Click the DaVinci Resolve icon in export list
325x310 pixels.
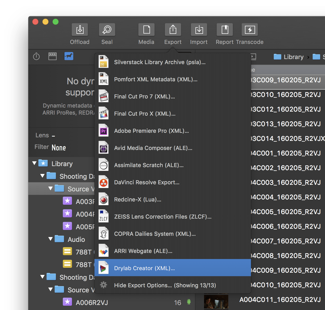[104, 182]
